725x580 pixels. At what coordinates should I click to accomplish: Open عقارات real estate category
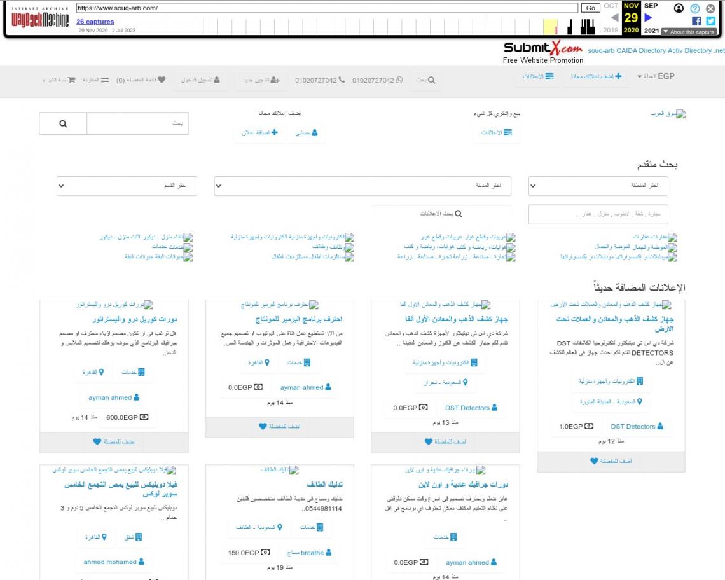click(x=654, y=237)
